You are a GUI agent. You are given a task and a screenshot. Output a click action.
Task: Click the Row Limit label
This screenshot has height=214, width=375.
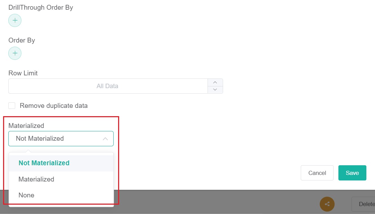click(23, 73)
